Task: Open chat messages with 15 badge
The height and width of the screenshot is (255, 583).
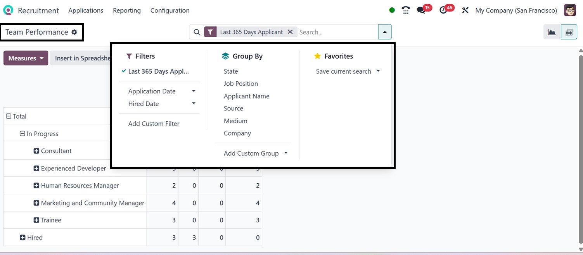Action: 421,10
